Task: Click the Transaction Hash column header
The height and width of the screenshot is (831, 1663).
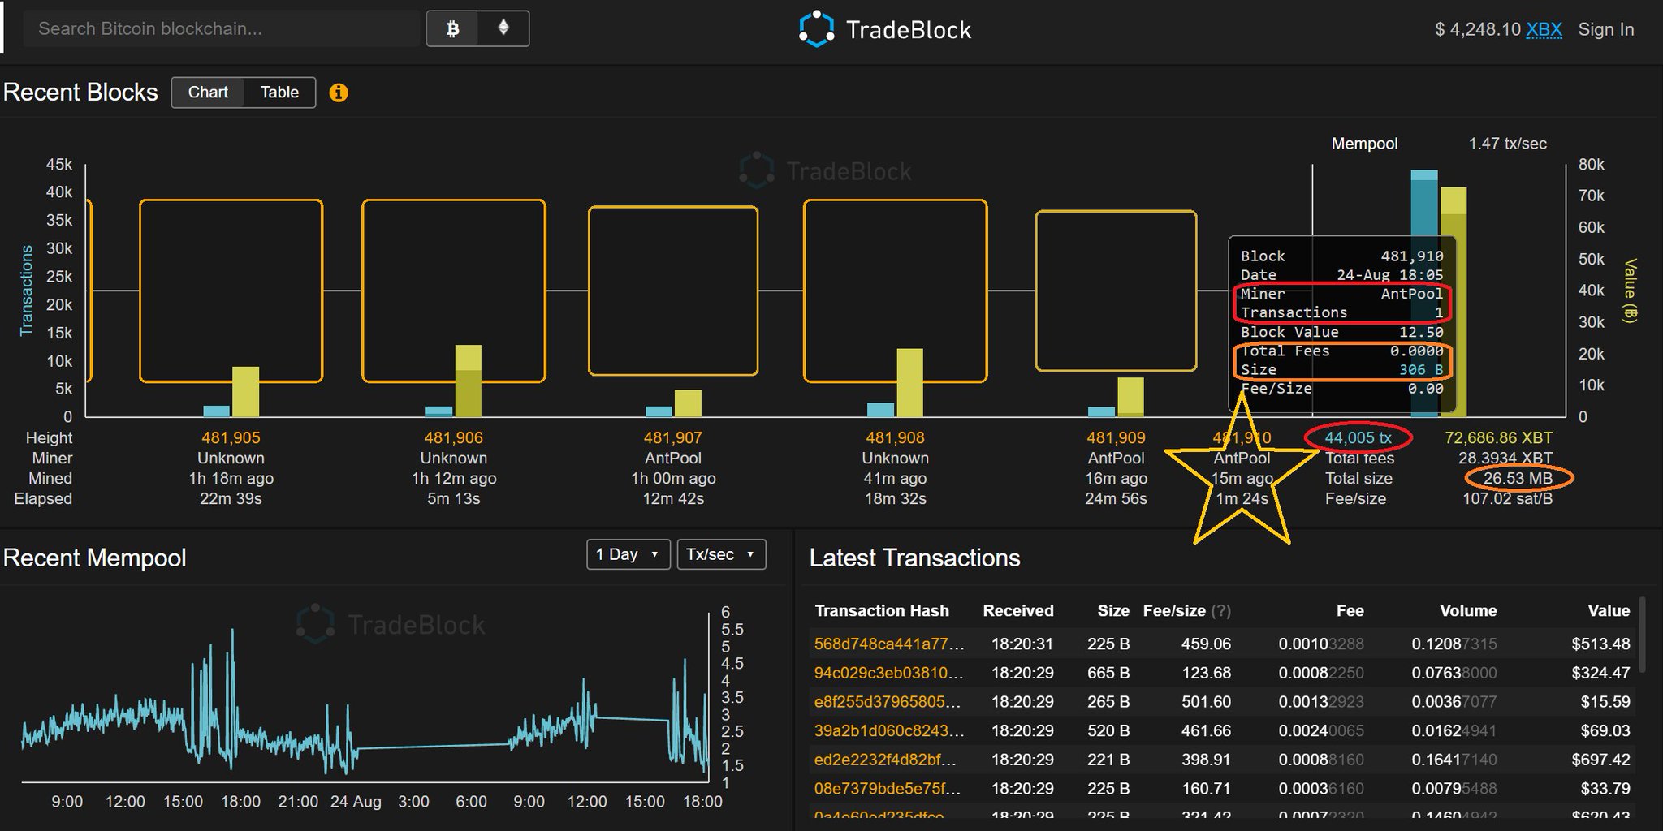Action: point(882,611)
